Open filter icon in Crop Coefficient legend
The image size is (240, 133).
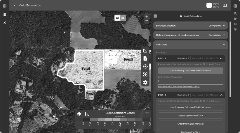[147, 114]
